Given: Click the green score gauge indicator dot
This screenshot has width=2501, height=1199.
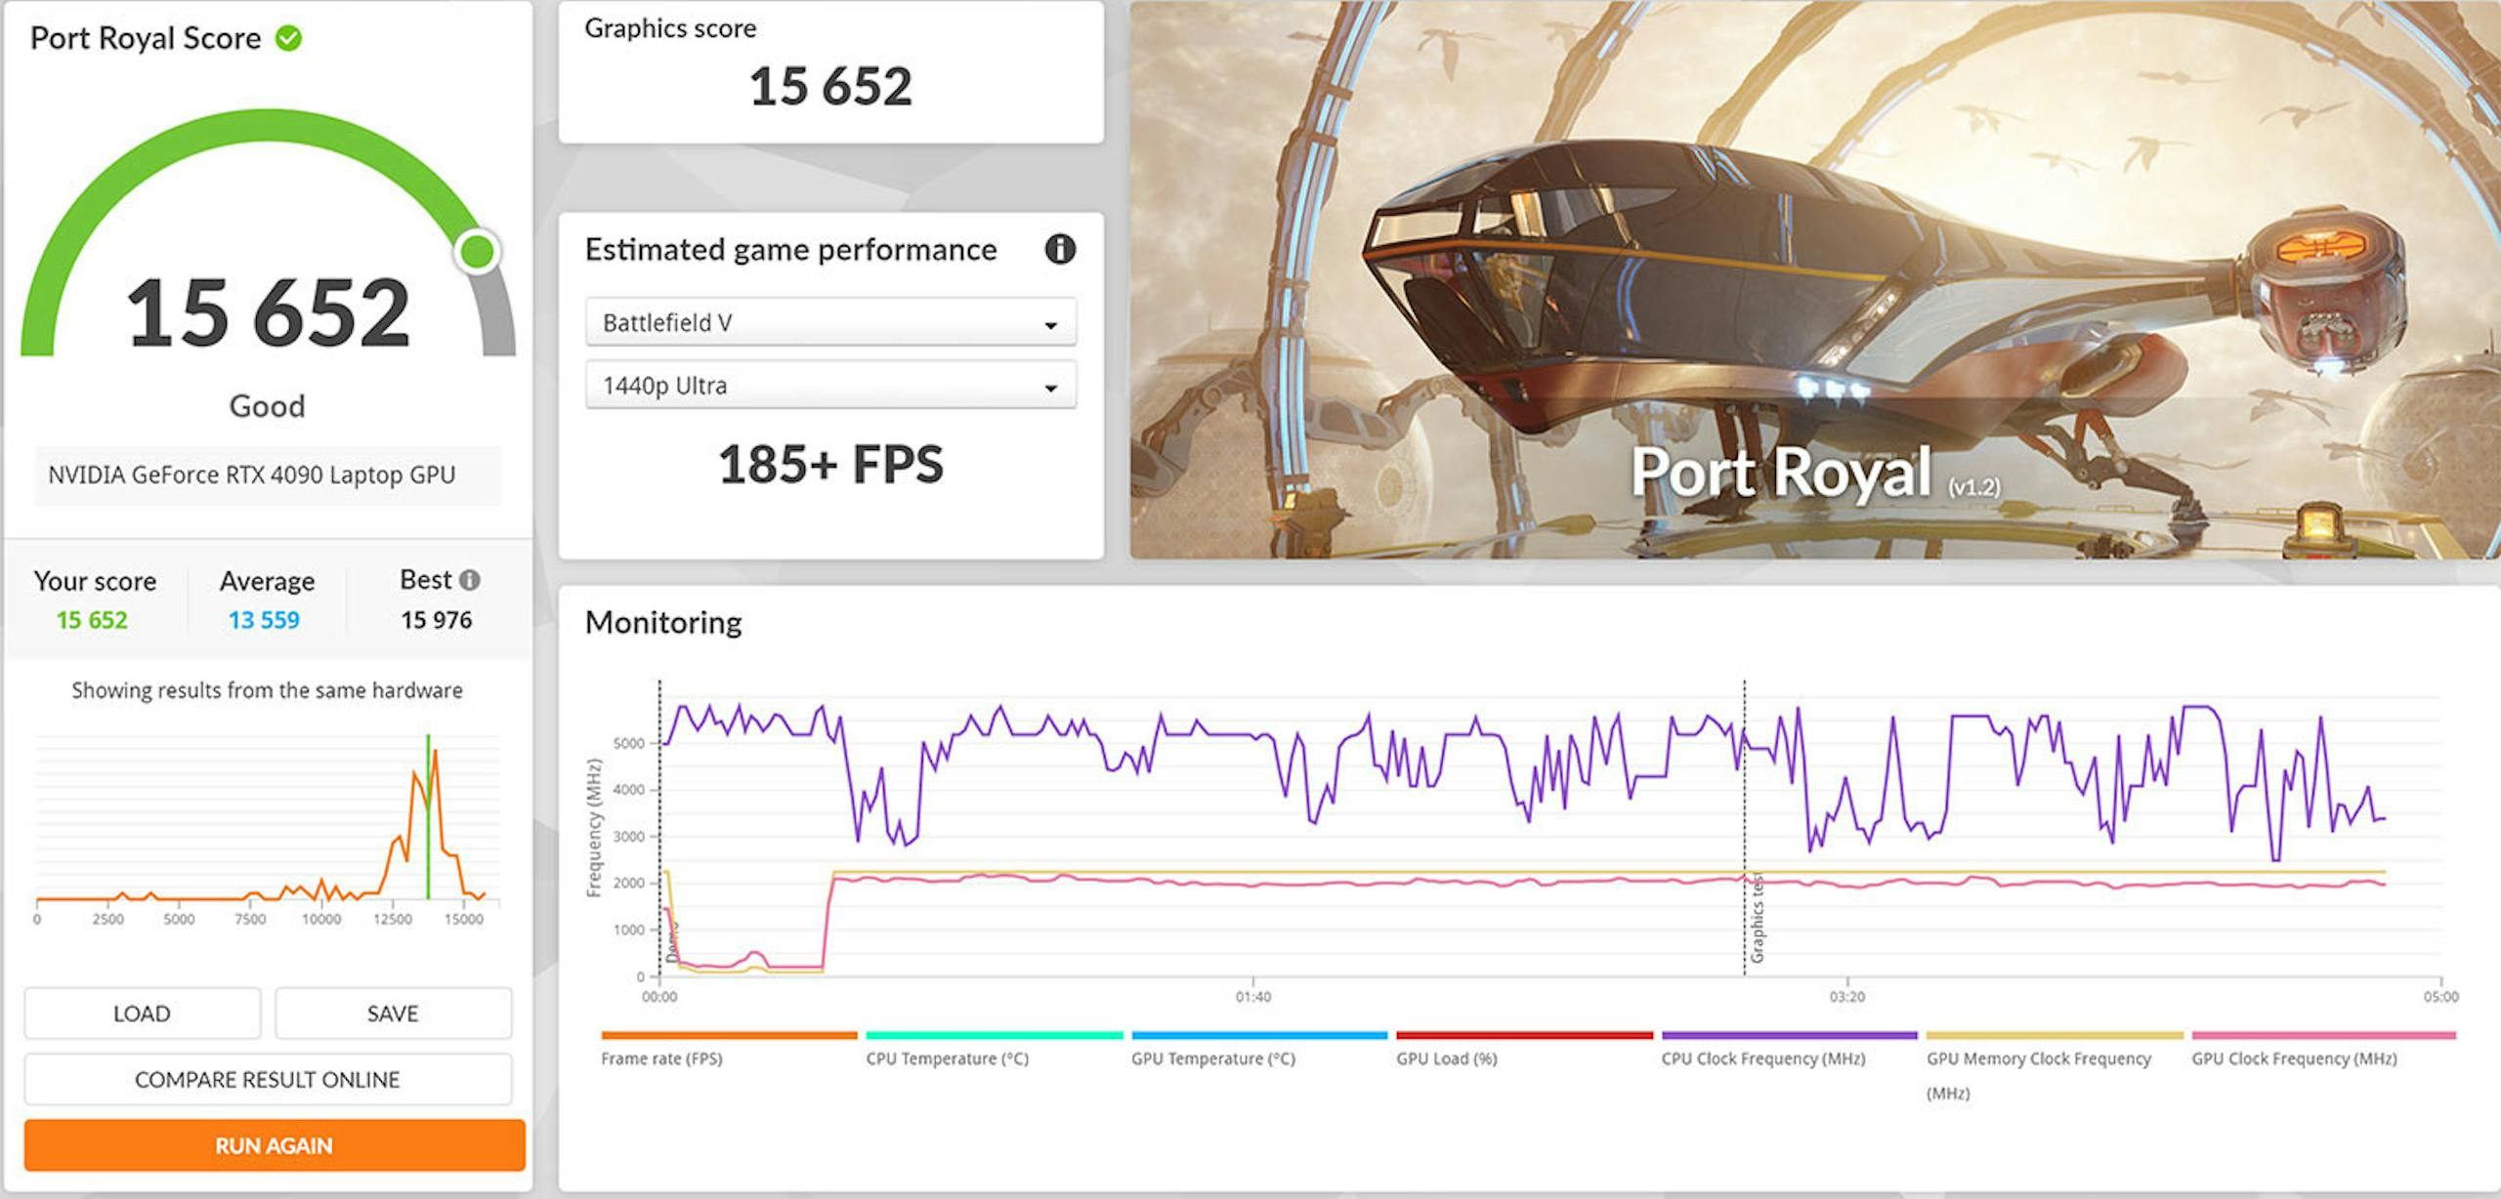Looking at the screenshot, I should (478, 252).
